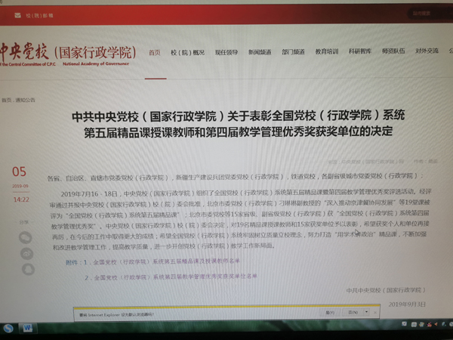Viewport: 453px width, 340px height.
Task: Click the 通知公告 breadcrumb link
Action: (25, 100)
